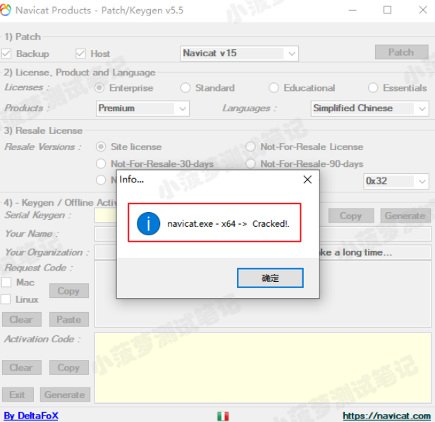The height and width of the screenshot is (422, 435).
Task: Choose the Site license option
Action: point(101,147)
